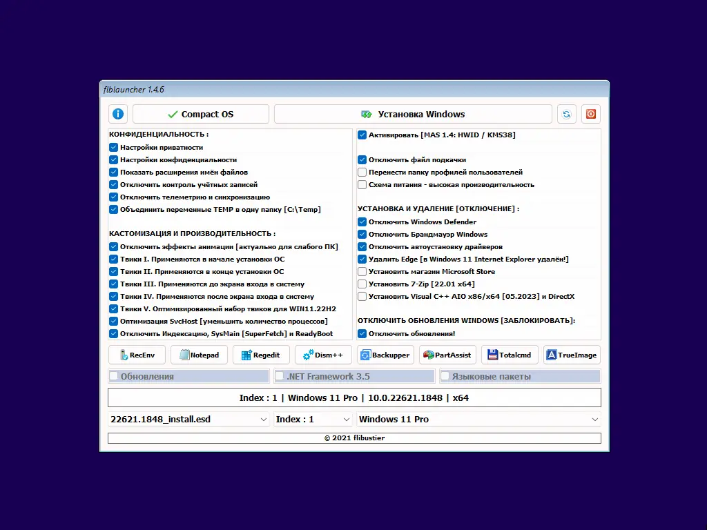Enable Установить Visual C++ AIO checkbox

tap(362, 297)
